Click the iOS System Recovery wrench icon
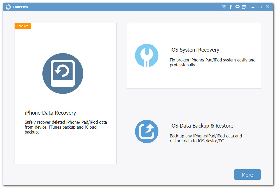Screen dimensions: 276x188 147,55
